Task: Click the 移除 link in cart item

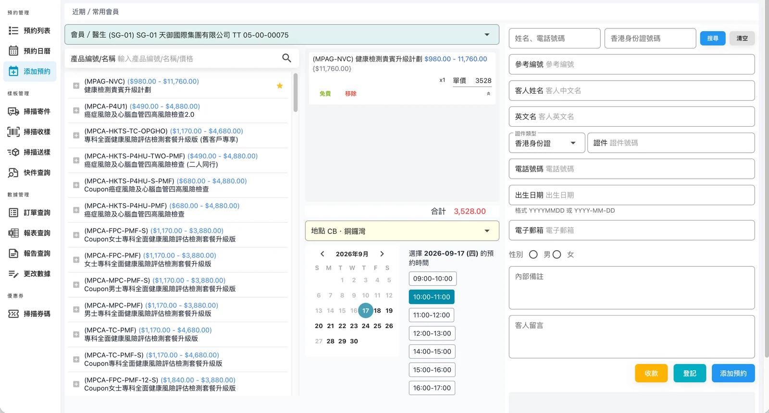Action: pos(351,94)
